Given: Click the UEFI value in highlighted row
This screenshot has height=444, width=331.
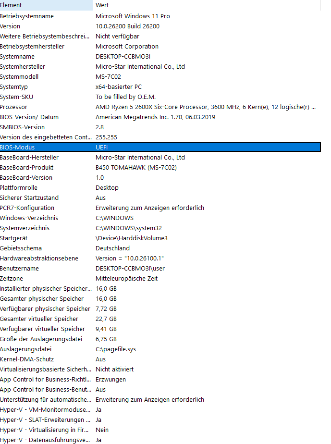Looking at the screenshot, I should click(x=102, y=148).
